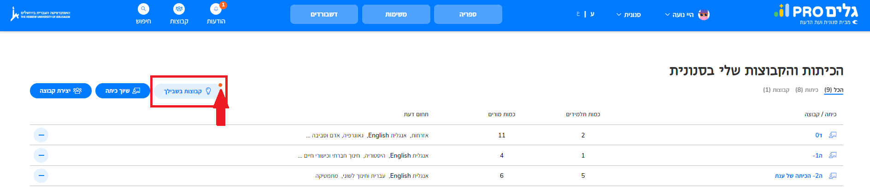Click the user avatar icon
This screenshot has height=187, width=870.
pos(704,15)
